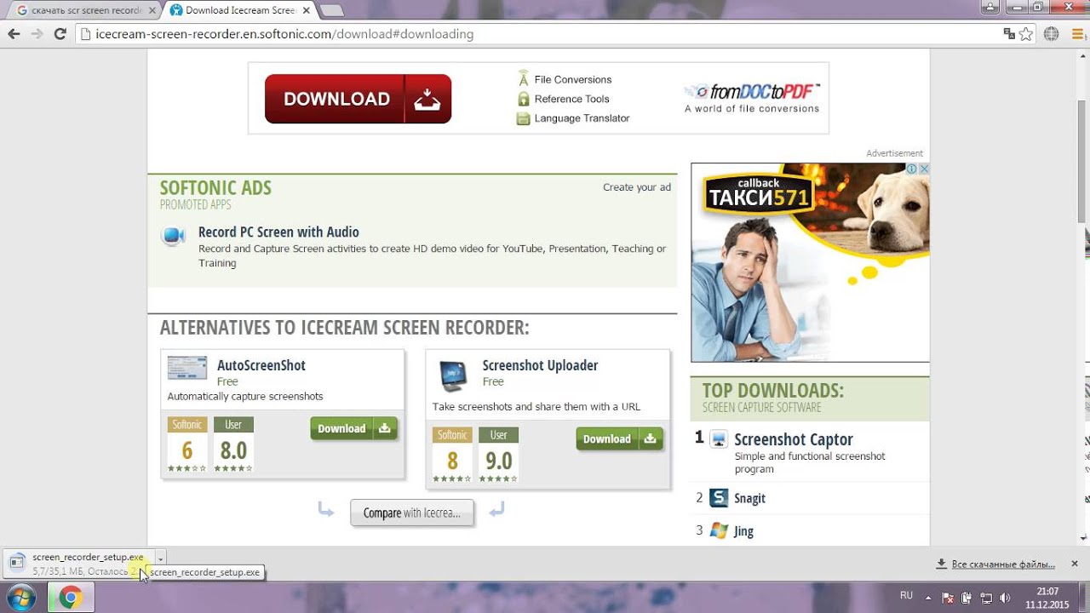
Task: Click the Screenshot Captor monitor icon
Action: point(719,439)
